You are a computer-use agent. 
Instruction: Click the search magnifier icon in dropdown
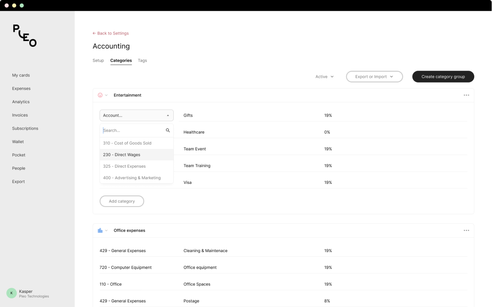pyautogui.click(x=168, y=130)
